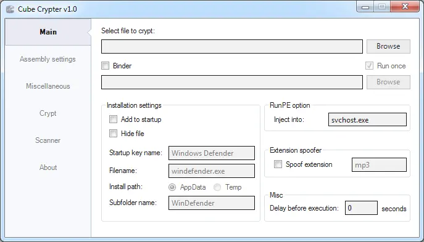The image size is (424, 242).
Task: Choose the AppData install path radio
Action: 172,187
